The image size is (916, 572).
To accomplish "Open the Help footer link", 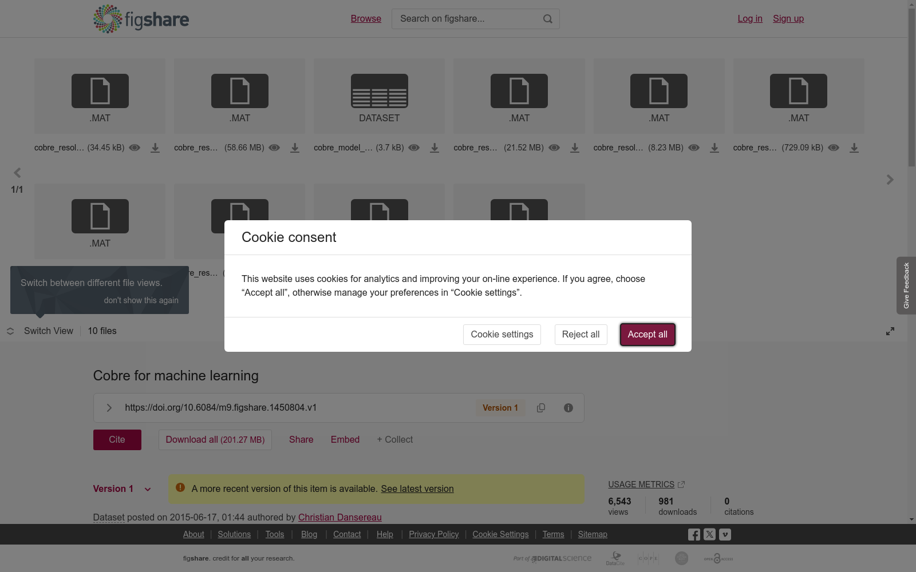I will pyautogui.click(x=385, y=534).
